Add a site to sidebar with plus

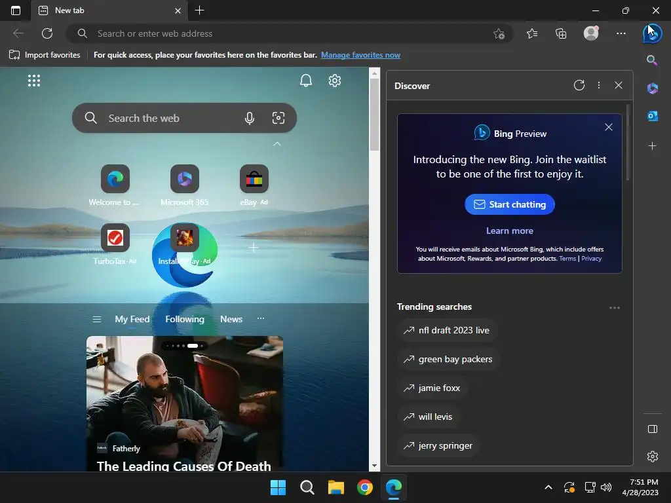click(652, 146)
